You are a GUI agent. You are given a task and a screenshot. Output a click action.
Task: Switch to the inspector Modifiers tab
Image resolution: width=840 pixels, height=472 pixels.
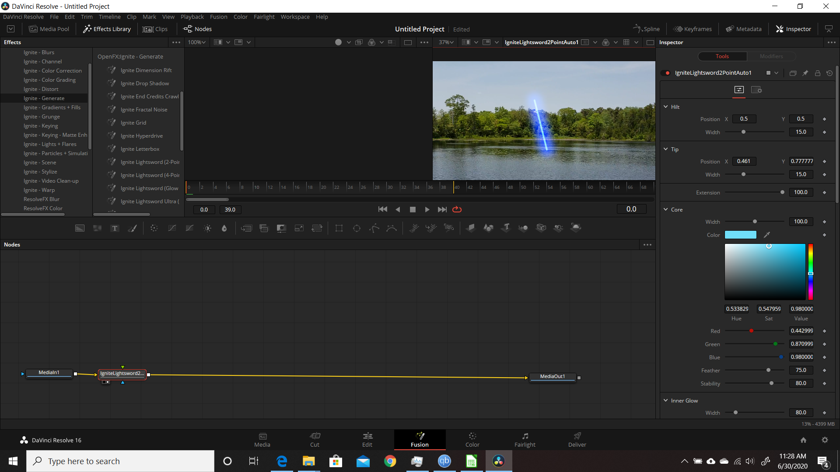point(771,56)
